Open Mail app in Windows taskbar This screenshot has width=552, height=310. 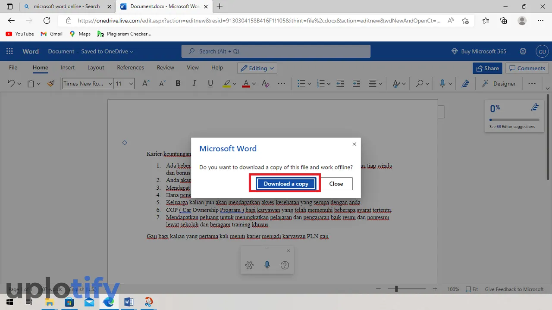tap(89, 302)
